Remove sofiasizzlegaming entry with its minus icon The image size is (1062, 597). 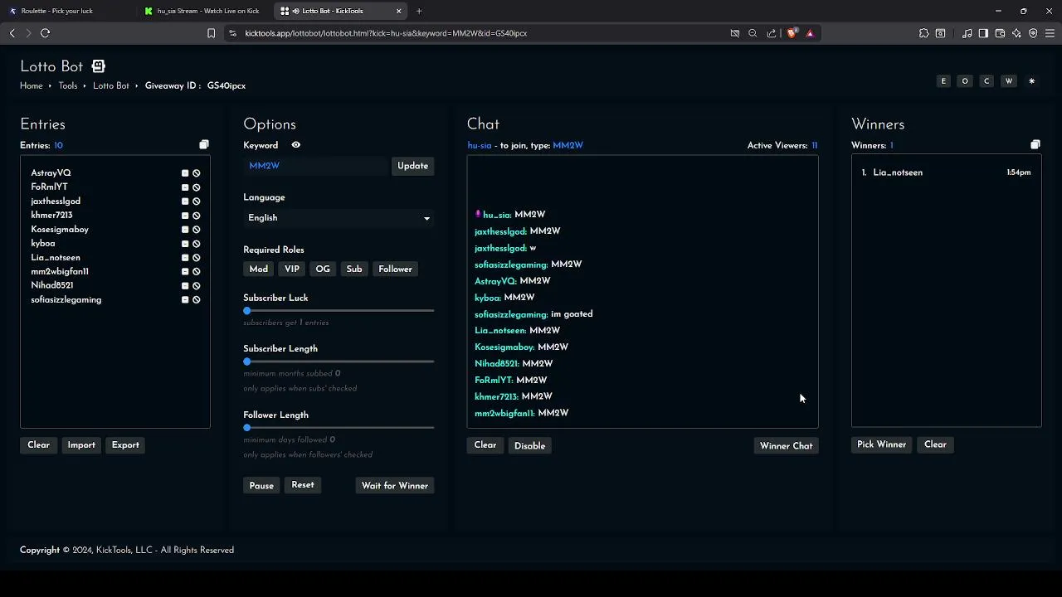[185, 300]
